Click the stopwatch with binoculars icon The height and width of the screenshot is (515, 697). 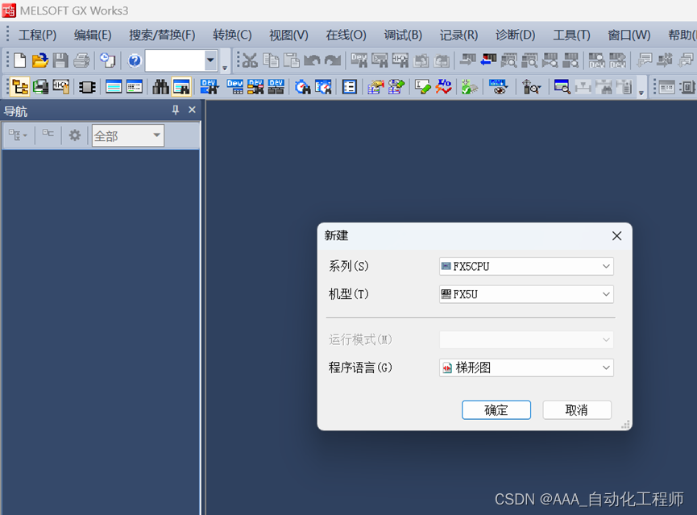pyautogui.click(x=303, y=87)
